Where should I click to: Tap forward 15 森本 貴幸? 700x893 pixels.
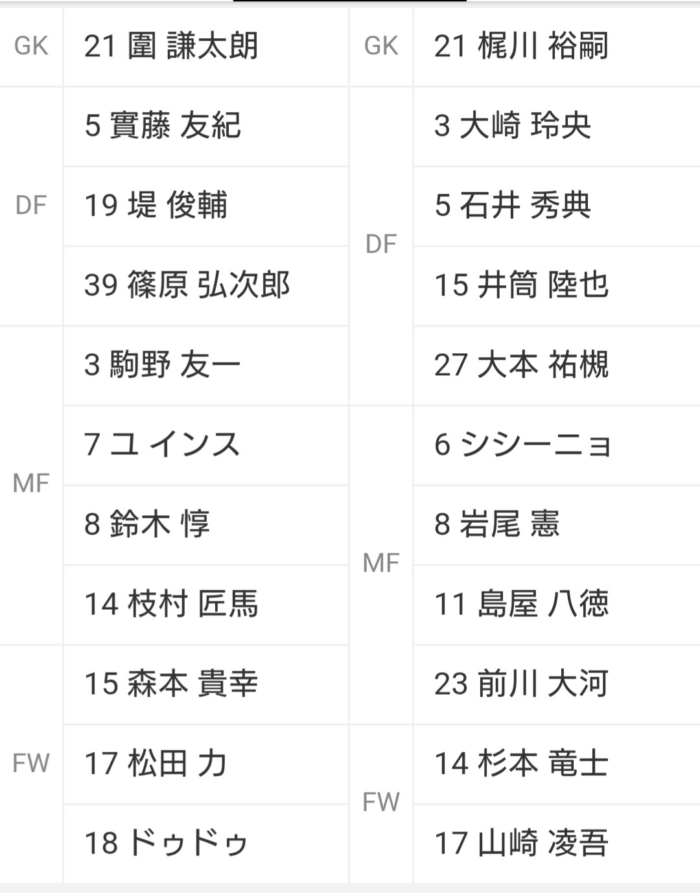click(206, 684)
